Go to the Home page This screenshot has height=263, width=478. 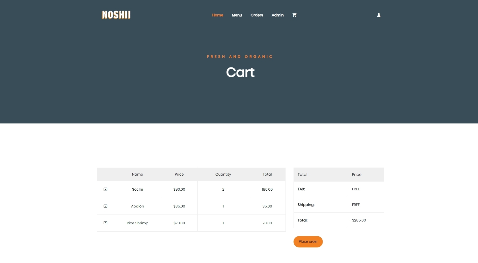[217, 15]
